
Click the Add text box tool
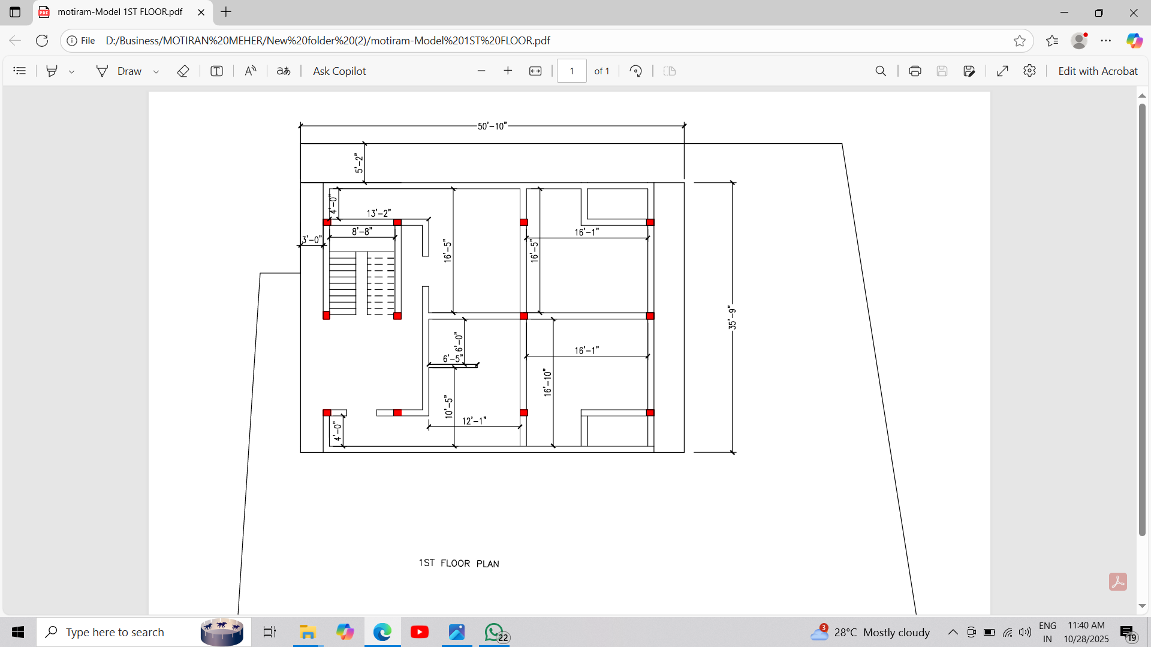216,71
